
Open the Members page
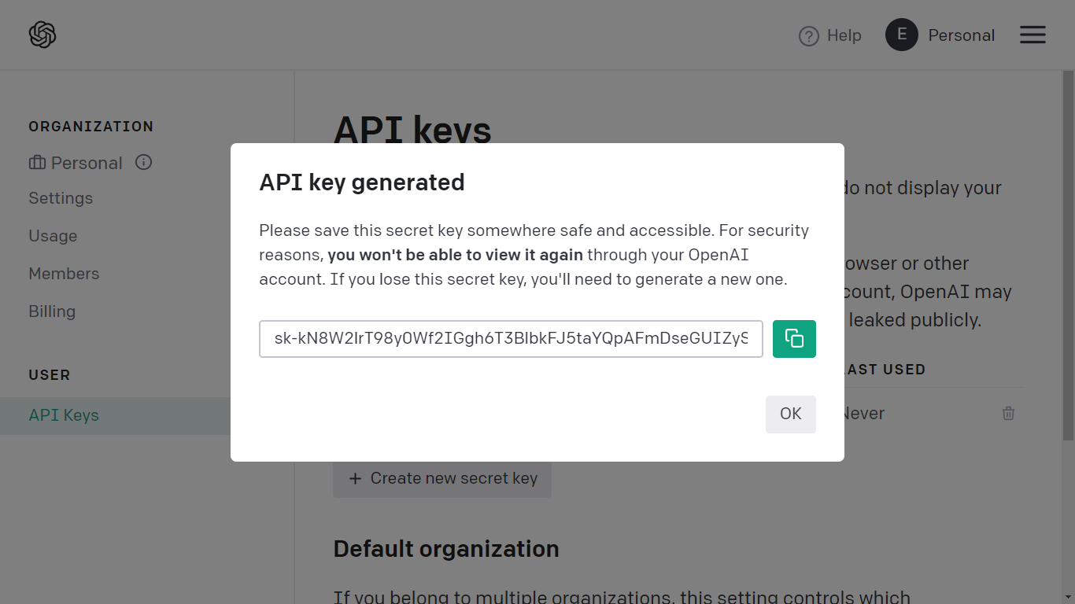click(64, 274)
